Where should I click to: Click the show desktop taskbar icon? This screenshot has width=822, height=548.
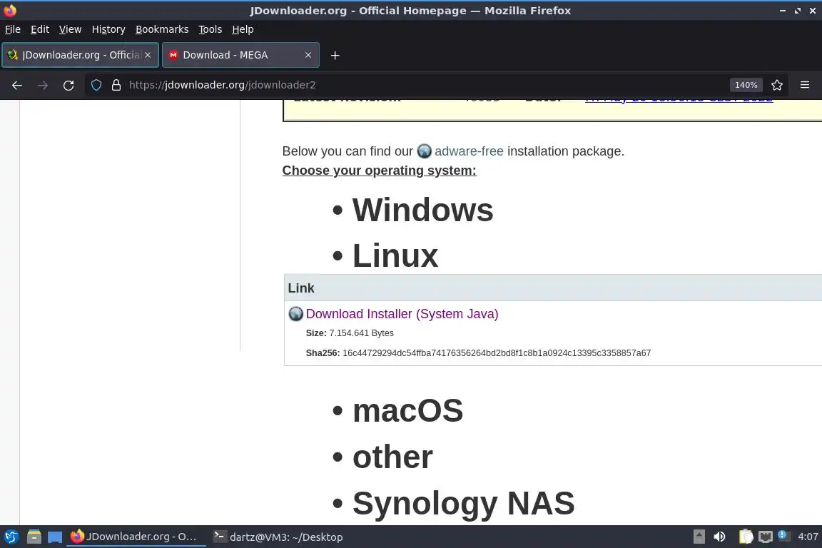coord(55,537)
